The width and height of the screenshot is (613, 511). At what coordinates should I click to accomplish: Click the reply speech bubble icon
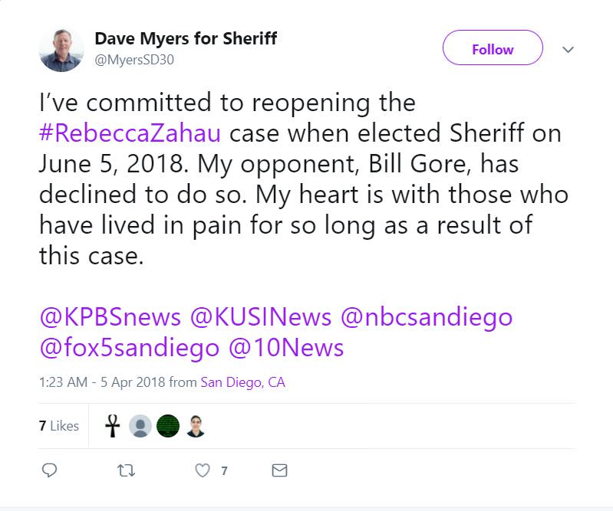click(49, 470)
